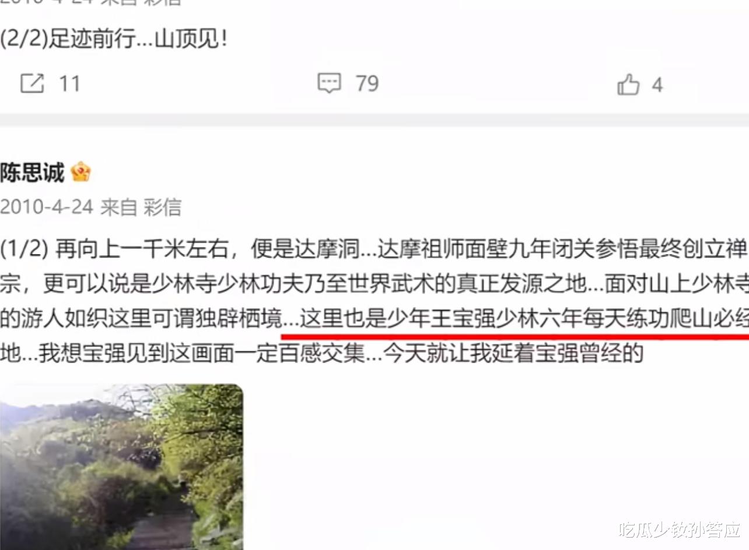The image size is (749, 550).
Task: Like the post with thumbs-up icon
Action: coord(628,85)
